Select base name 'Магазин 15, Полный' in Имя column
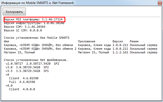Screen dimensions: 163x102 coord(19,52)
